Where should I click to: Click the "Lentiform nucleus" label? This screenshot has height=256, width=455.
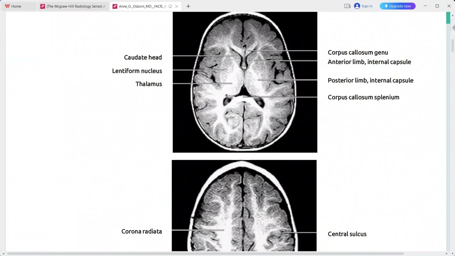(137, 71)
